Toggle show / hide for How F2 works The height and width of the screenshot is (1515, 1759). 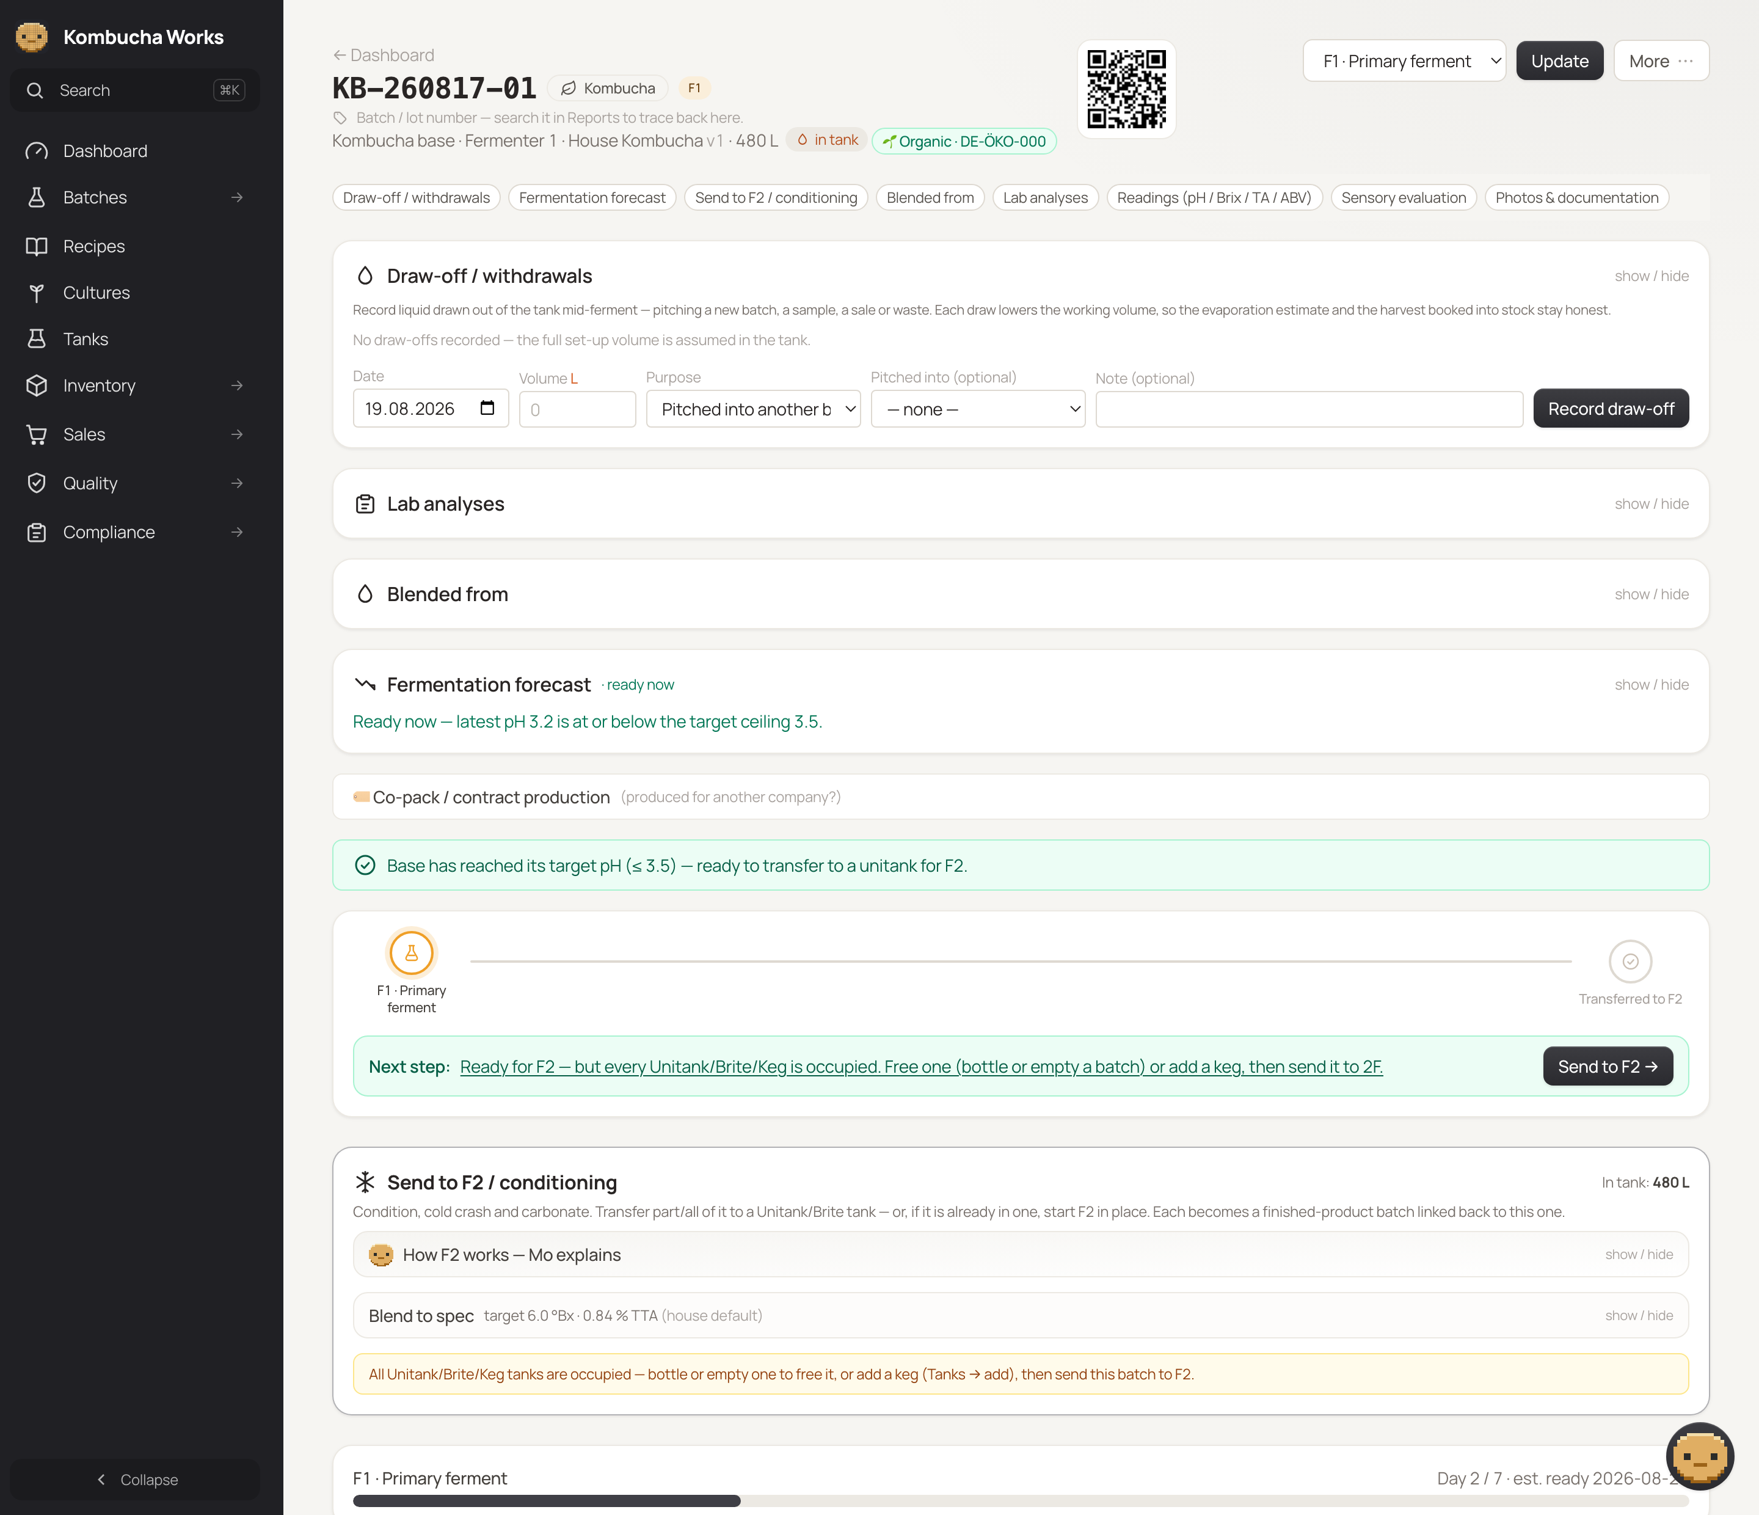(1639, 1255)
